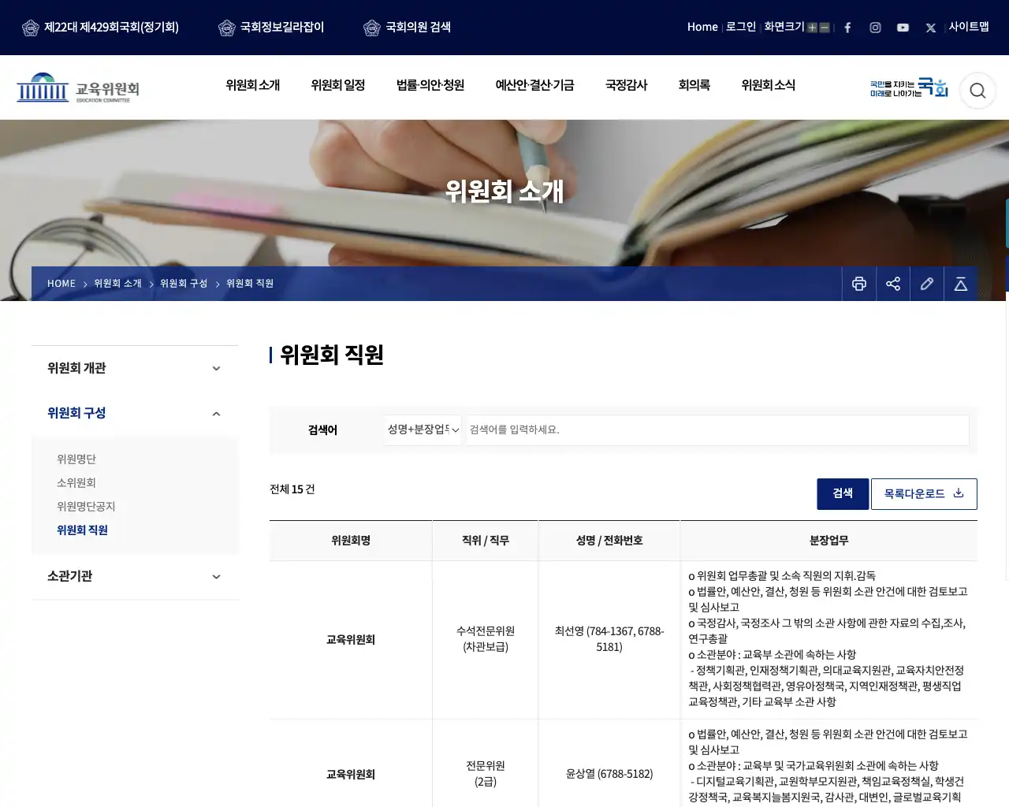Open the 성명+분장업무 search type dropdown
The height and width of the screenshot is (807, 1009).
point(423,430)
